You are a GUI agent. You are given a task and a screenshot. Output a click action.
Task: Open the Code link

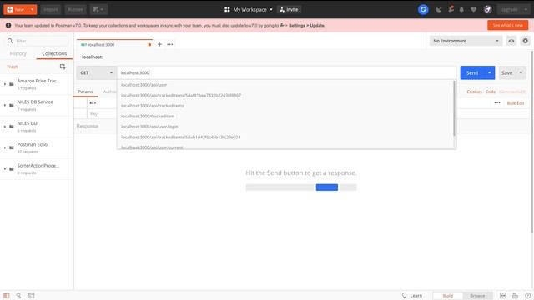[491, 92]
